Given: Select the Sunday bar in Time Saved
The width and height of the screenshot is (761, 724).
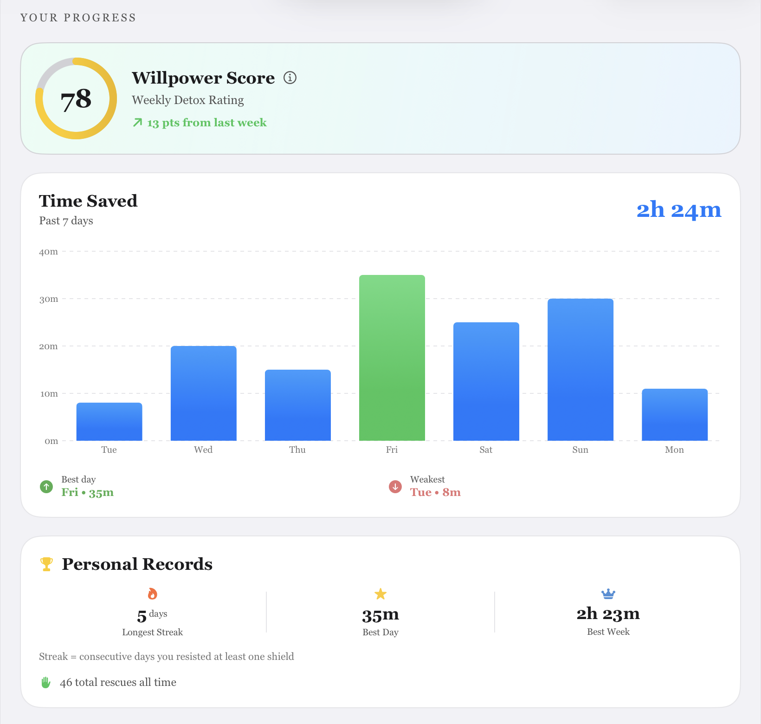Looking at the screenshot, I should point(580,369).
